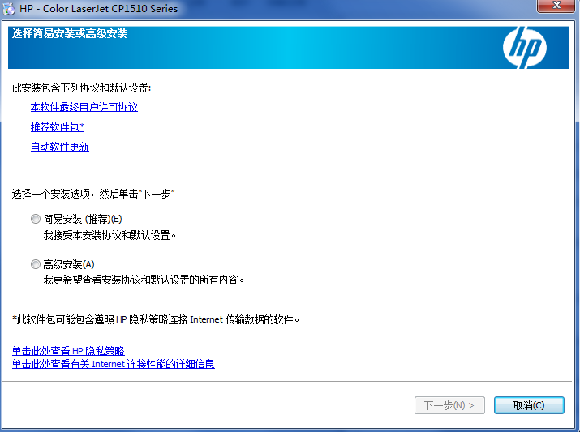Select the 简易安装 (推荐) radio button
Image resolution: width=580 pixels, height=432 pixels.
point(36,219)
